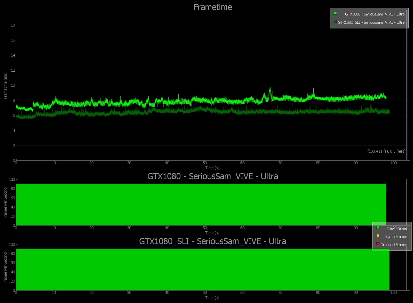This screenshot has width=413, height=303.
Task: Click the Frametime chart title
Action: pyautogui.click(x=213, y=7)
